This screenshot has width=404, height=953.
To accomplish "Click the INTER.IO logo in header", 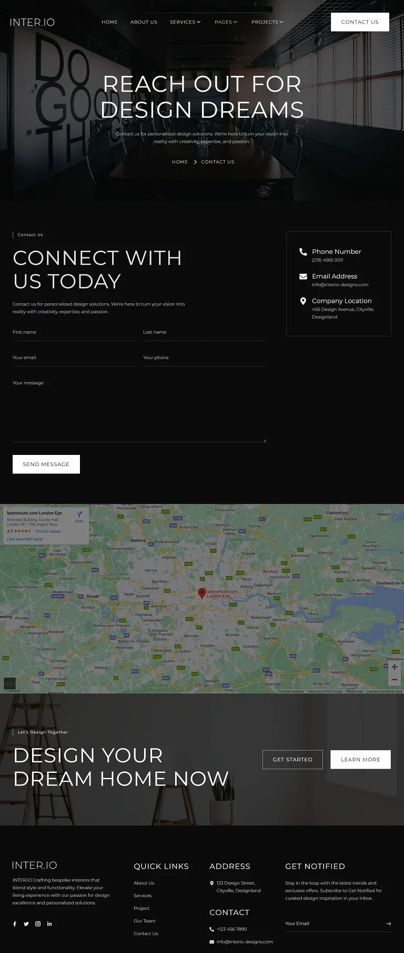I will click(32, 22).
